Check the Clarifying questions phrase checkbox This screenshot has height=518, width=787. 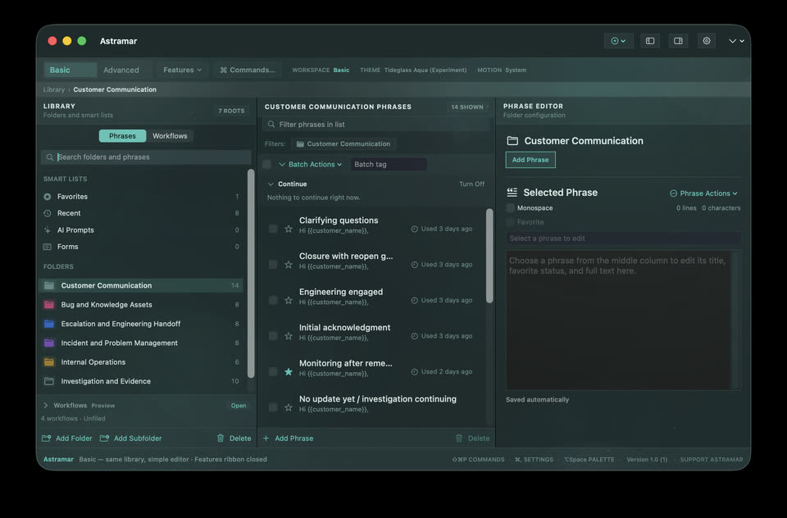pyautogui.click(x=273, y=229)
